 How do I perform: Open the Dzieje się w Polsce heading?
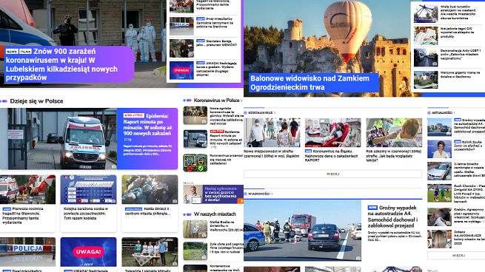pos(36,101)
